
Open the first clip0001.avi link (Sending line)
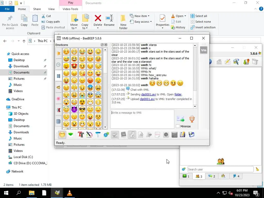coord(148,94)
